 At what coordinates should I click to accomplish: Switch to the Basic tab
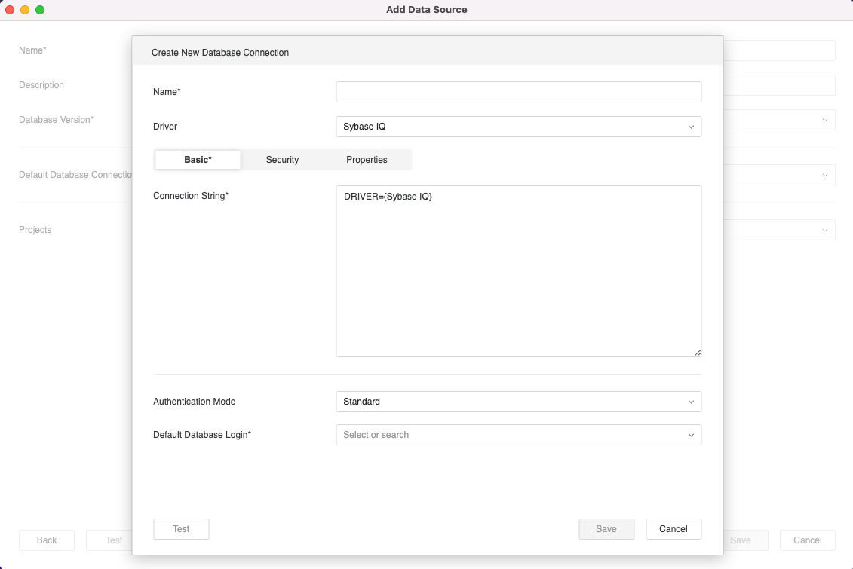point(198,160)
